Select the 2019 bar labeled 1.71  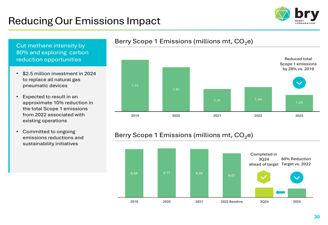pos(135,85)
